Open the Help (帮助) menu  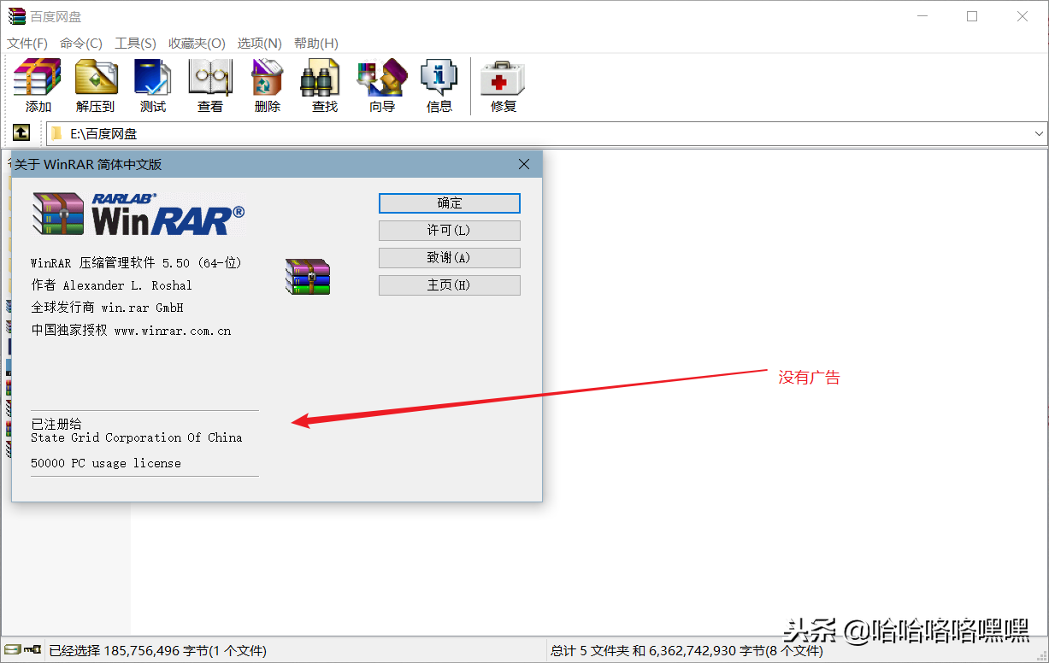(x=315, y=43)
